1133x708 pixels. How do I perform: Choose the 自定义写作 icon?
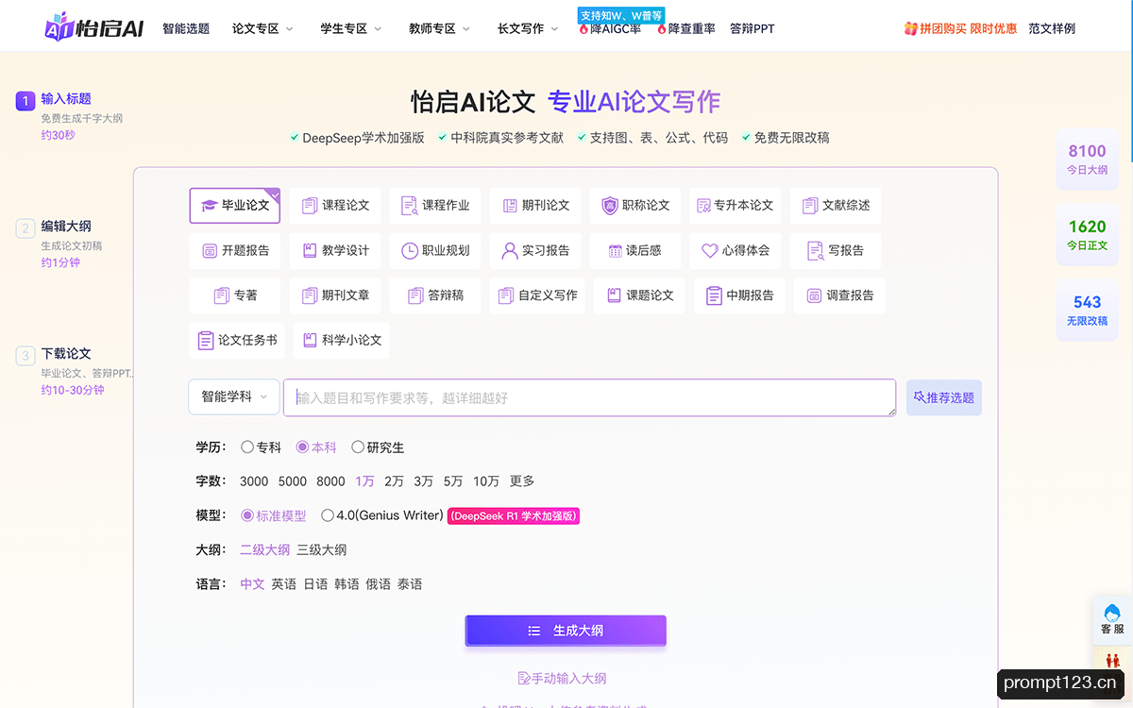pyautogui.click(x=506, y=295)
